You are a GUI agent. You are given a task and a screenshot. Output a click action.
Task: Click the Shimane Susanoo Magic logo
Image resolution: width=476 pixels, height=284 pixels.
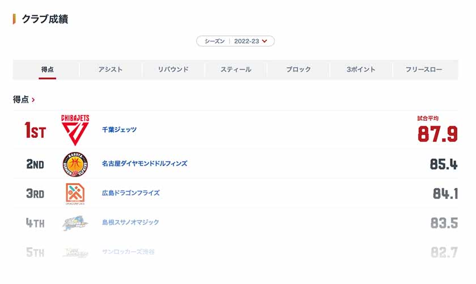75,223
